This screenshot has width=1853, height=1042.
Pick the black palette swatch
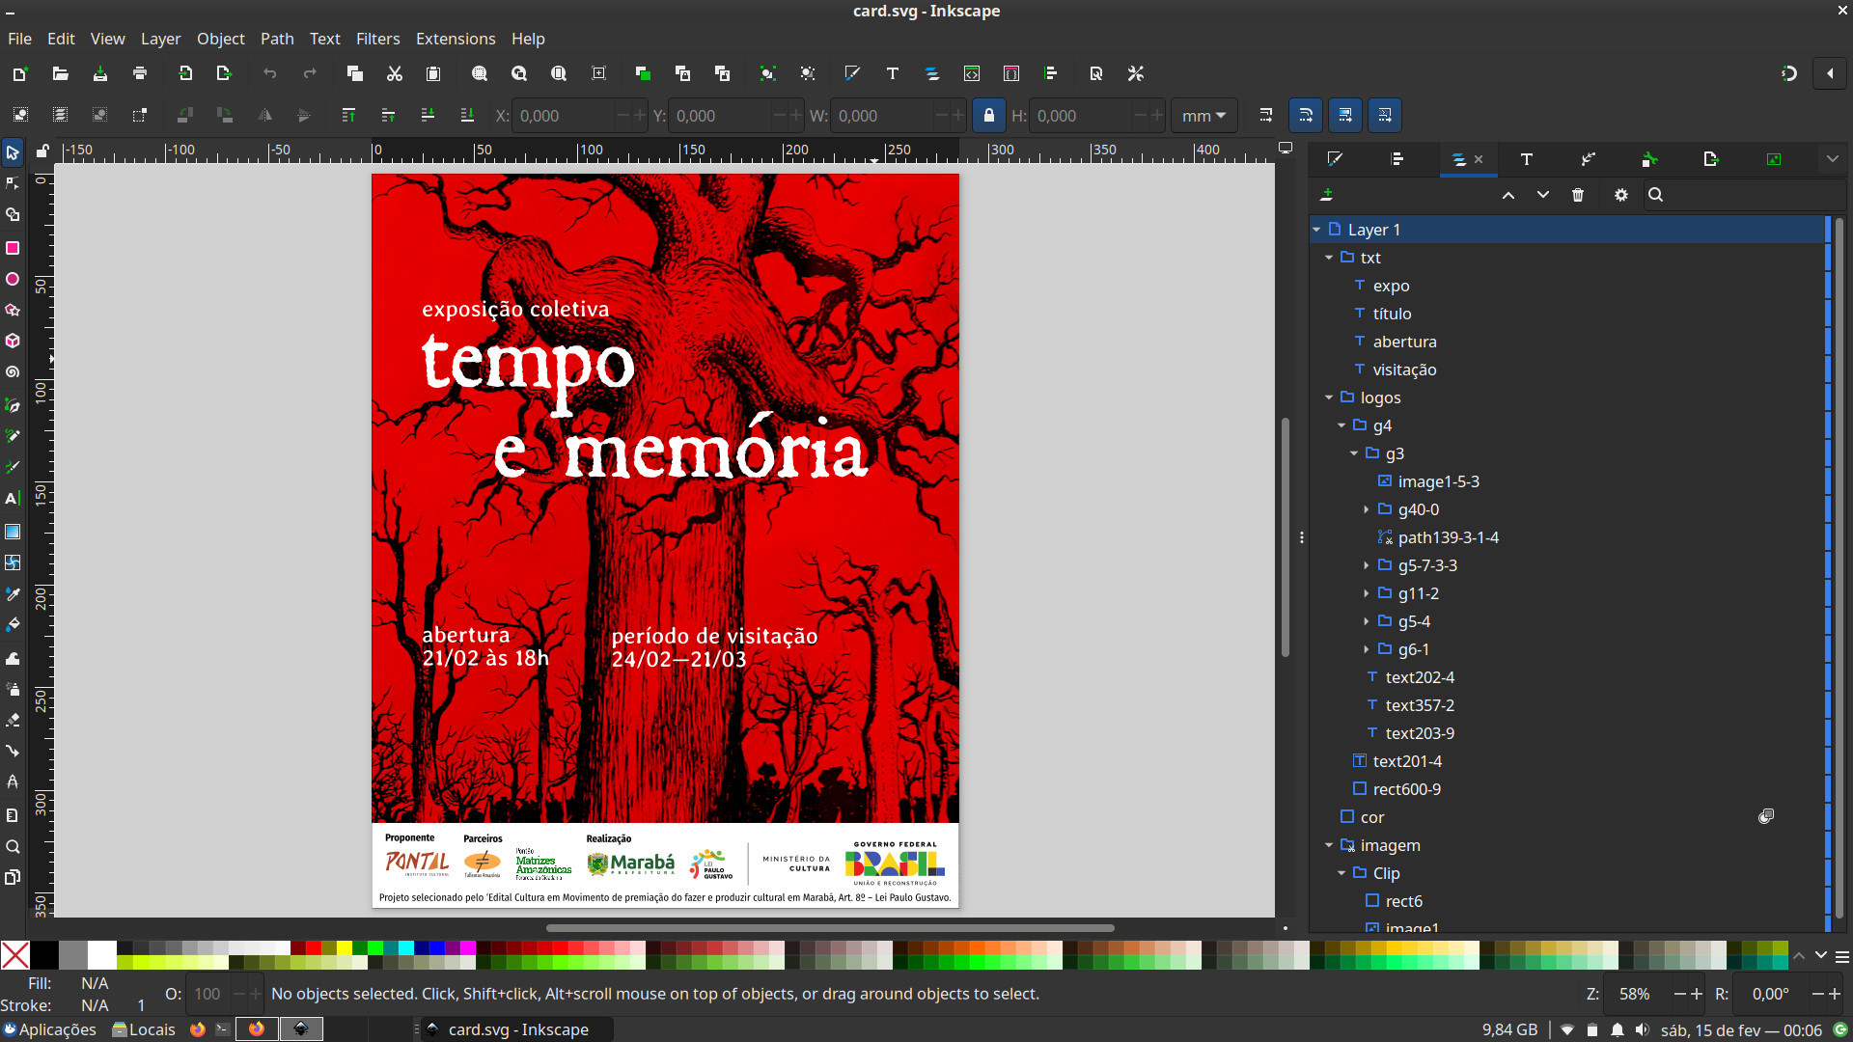43,955
